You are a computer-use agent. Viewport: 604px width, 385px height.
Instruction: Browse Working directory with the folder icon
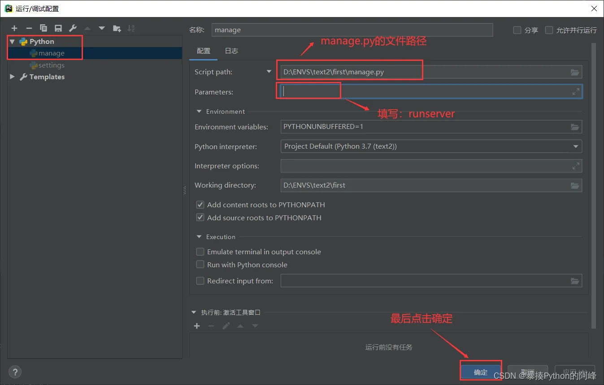tap(575, 185)
